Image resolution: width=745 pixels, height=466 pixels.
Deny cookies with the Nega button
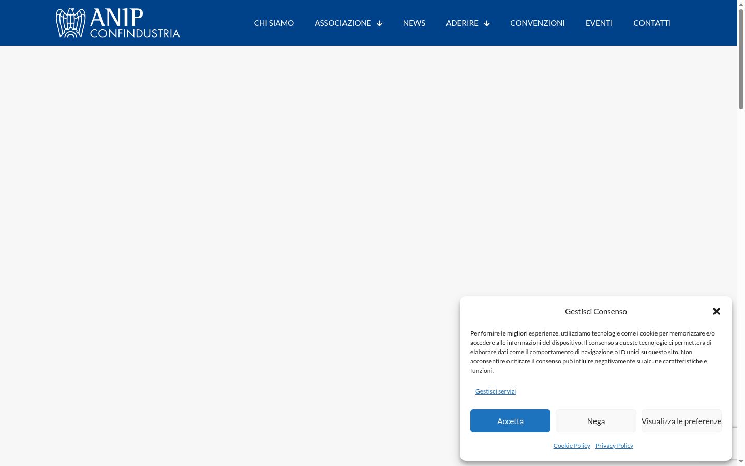[x=596, y=421]
